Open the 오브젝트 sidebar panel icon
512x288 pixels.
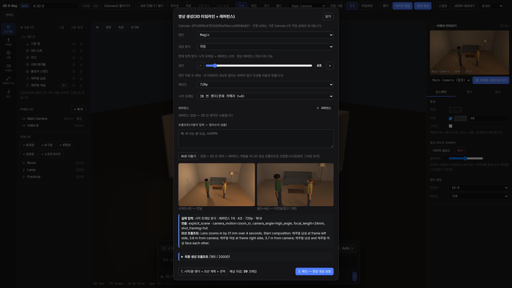(x=8, y=29)
